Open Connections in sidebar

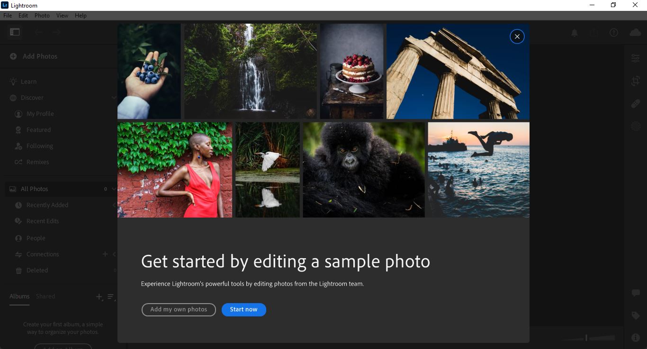43,254
